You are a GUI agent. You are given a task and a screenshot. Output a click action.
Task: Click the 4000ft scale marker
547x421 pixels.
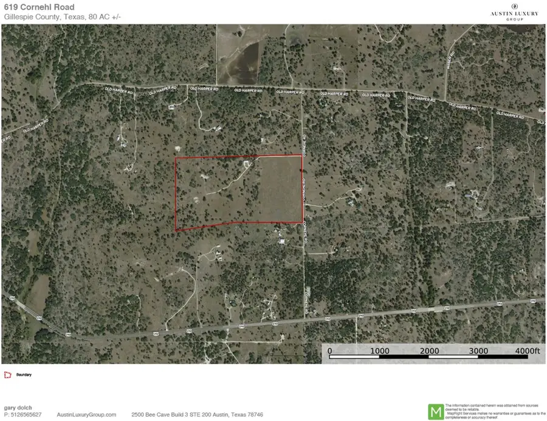[x=527, y=351]
